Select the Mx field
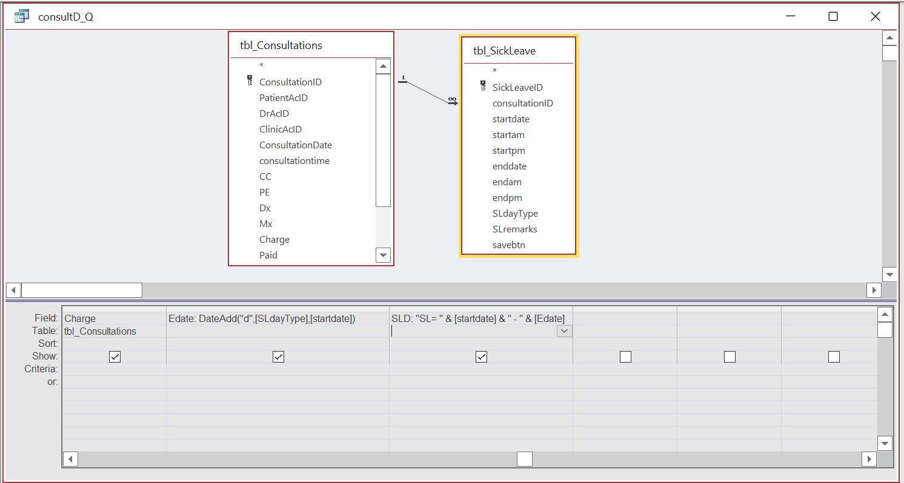Viewport: 904px width, 483px height. tap(265, 223)
